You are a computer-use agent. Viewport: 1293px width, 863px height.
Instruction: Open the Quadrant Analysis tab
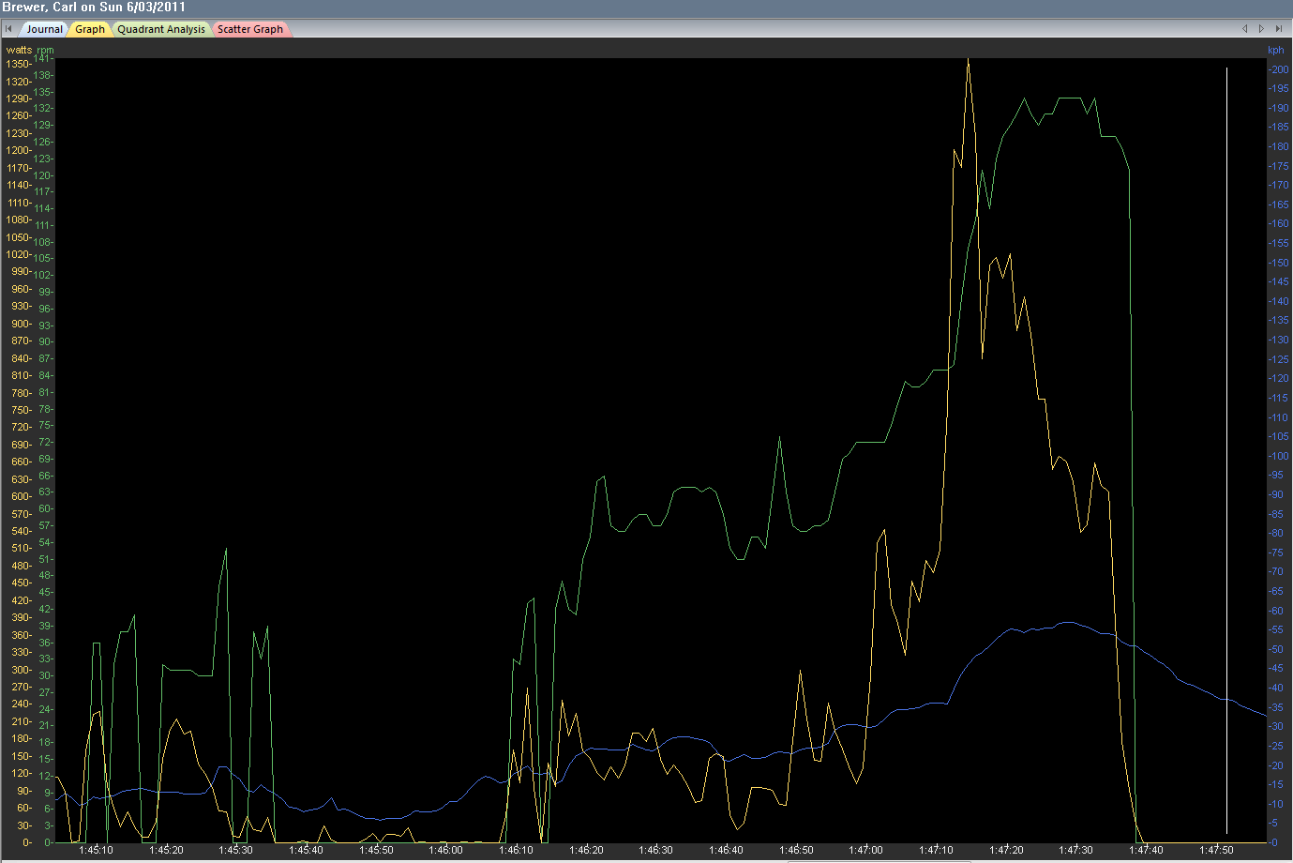tap(161, 29)
